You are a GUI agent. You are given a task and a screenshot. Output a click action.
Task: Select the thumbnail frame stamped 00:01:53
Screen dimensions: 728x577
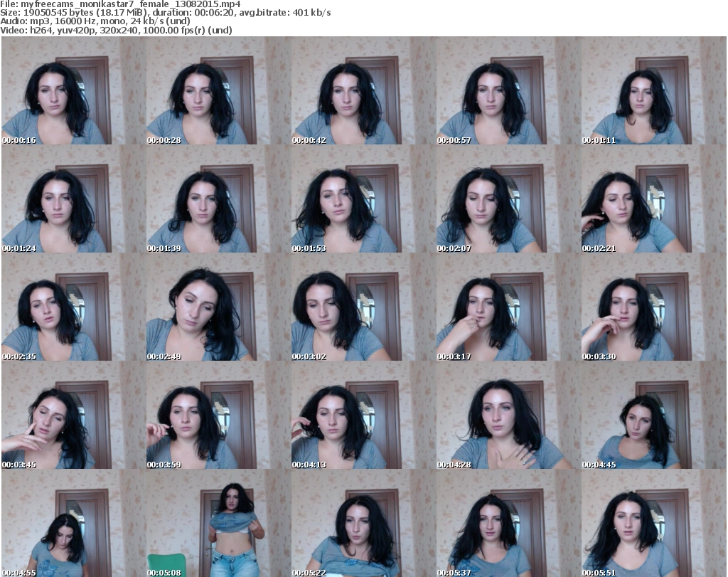coord(363,198)
